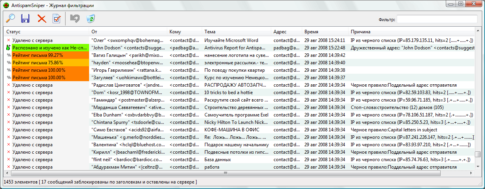Click percent icon in "Игорь Гаврилихин" row

(x=8, y=70)
